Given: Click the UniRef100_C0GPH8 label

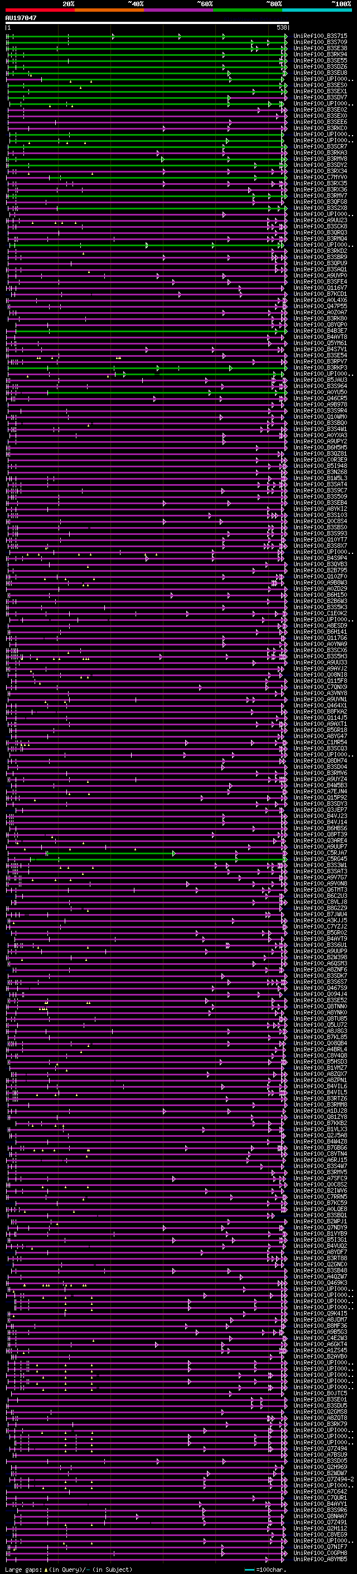Looking at the screenshot, I should [x=320, y=1552].
